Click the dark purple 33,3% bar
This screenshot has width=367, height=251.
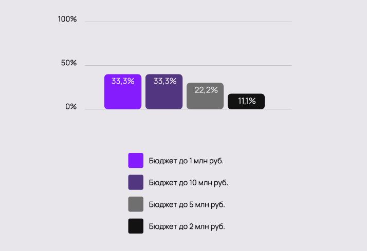point(164,95)
